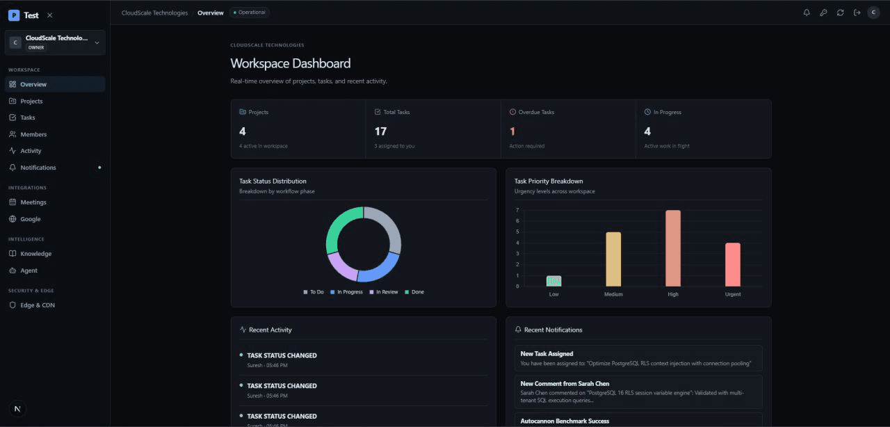Click the total tasks value 17
The image size is (890, 427).
coord(380,131)
